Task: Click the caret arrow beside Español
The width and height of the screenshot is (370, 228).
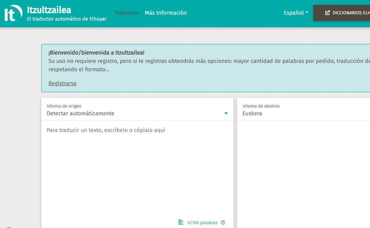Action: tap(307, 12)
